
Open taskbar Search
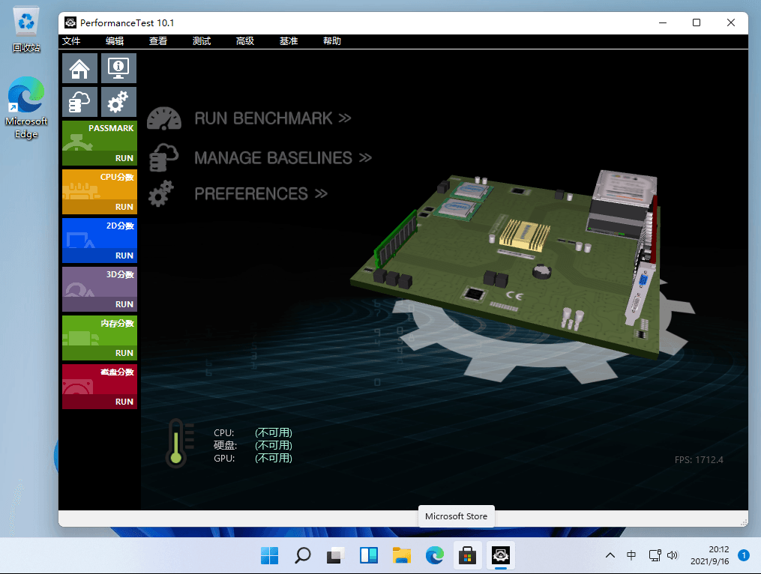coord(303,555)
